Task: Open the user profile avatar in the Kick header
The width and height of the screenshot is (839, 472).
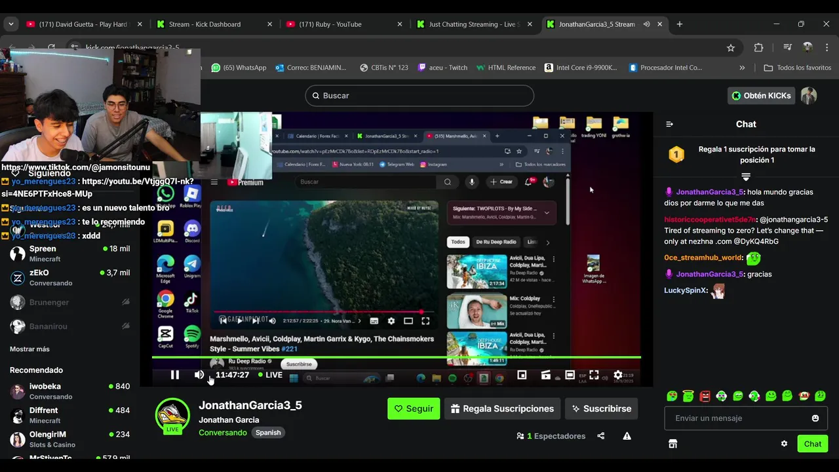Action: (x=809, y=96)
